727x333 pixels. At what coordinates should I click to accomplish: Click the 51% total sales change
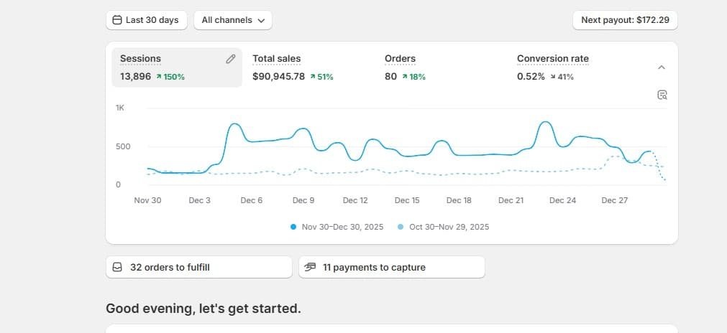pos(321,77)
